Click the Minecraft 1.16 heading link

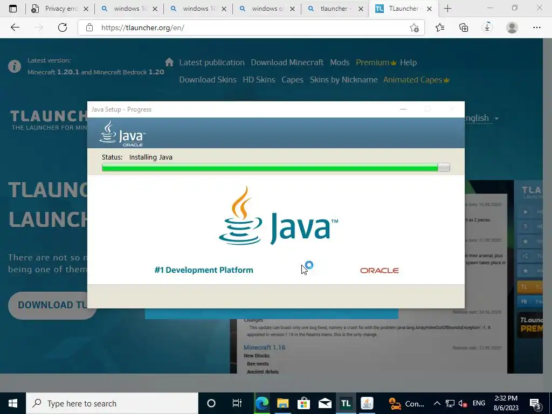[x=264, y=348]
